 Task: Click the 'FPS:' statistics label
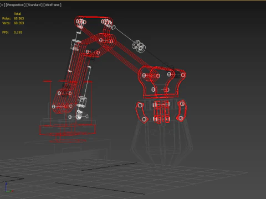6,33
